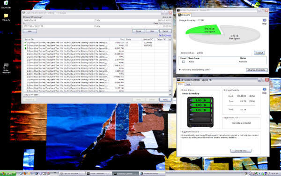Switch to Advanced Controls taskbar button
The image size is (281, 176).
click(x=126, y=174)
